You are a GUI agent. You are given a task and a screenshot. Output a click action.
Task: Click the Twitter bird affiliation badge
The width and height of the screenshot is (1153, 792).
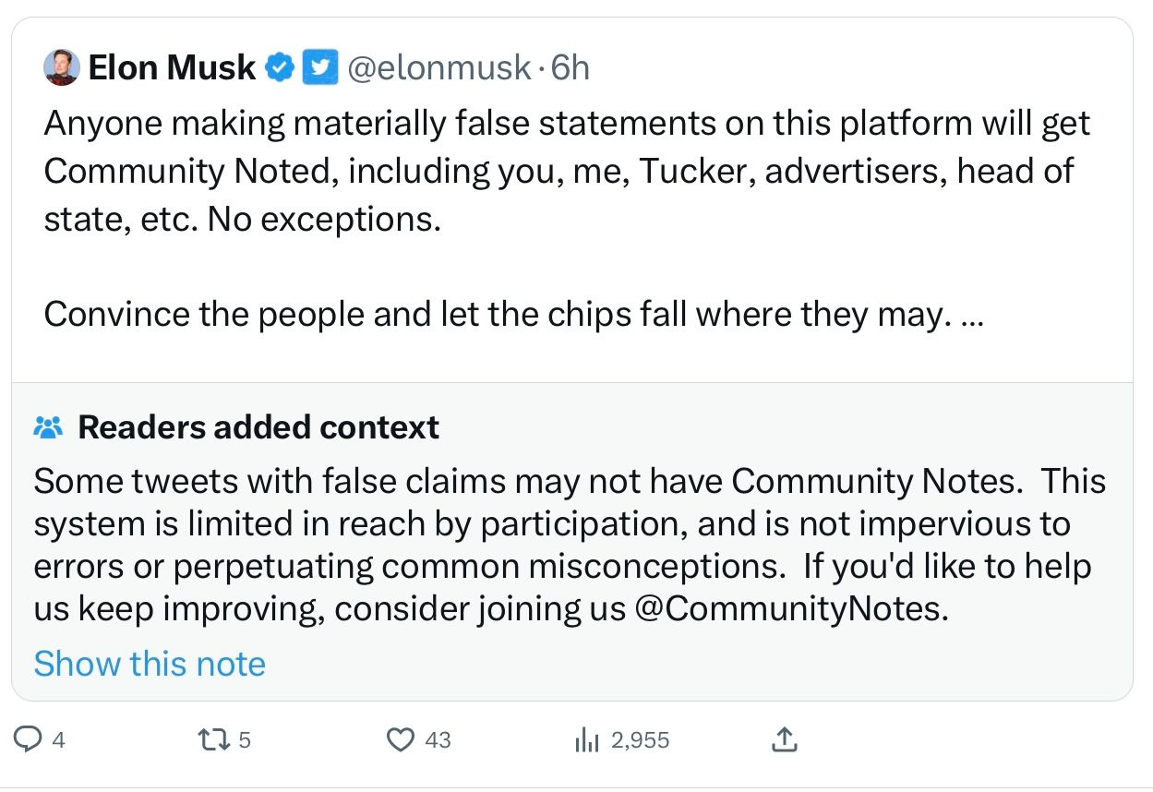[x=319, y=67]
